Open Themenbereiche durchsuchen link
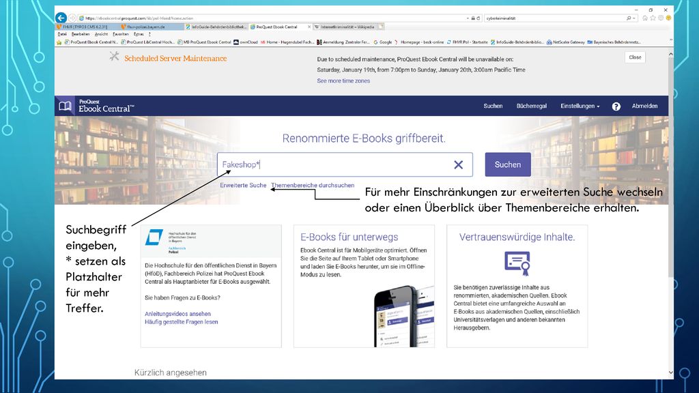The width and height of the screenshot is (699, 393). coord(313,186)
